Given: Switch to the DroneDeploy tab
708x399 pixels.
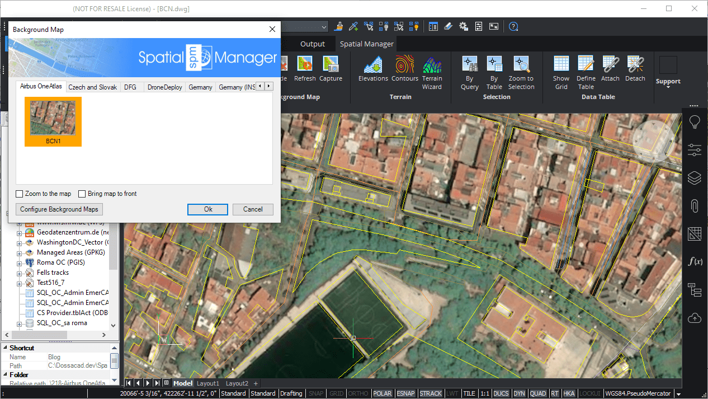Looking at the screenshot, I should click(165, 87).
